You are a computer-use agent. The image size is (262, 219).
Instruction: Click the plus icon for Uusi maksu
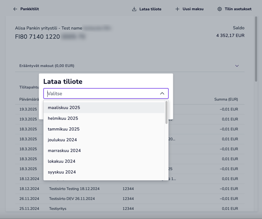click(177, 9)
